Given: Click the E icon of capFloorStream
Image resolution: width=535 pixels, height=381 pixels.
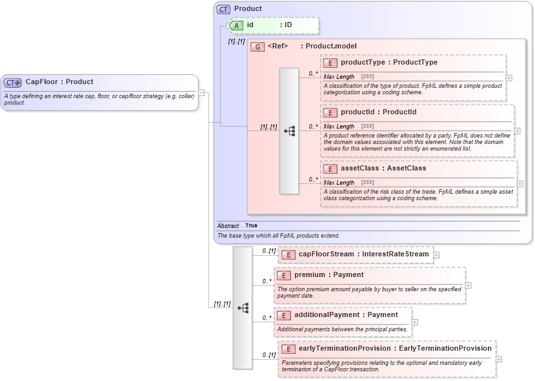Looking at the screenshot, I should coord(288,254).
